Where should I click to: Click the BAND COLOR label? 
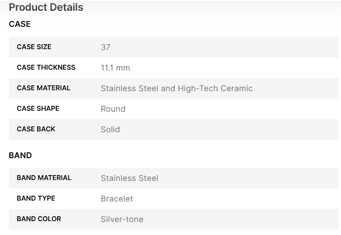click(x=39, y=219)
